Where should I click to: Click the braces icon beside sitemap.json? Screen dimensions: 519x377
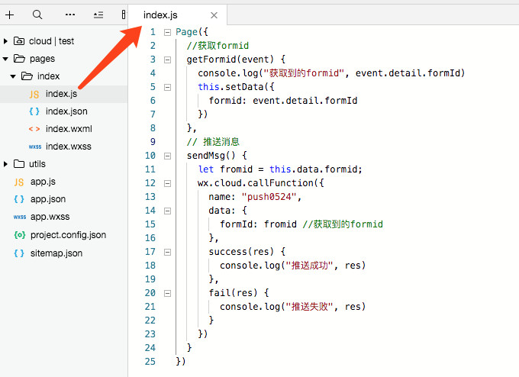[19, 253]
